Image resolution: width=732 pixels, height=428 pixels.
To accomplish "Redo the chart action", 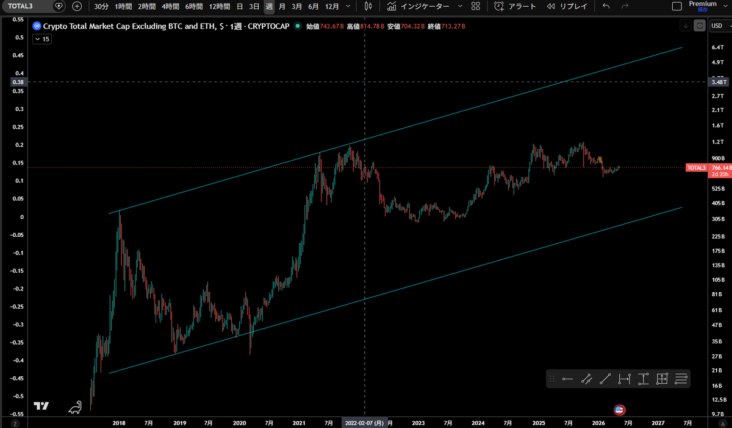I will coord(624,6).
